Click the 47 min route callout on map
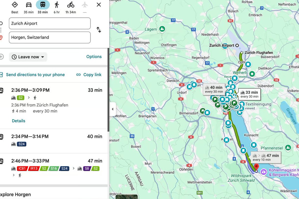Image resolution: width=299 pixels, height=199 pixels. [266, 157]
